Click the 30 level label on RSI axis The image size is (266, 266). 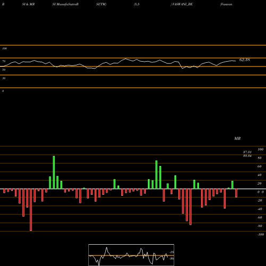click(x=4, y=78)
